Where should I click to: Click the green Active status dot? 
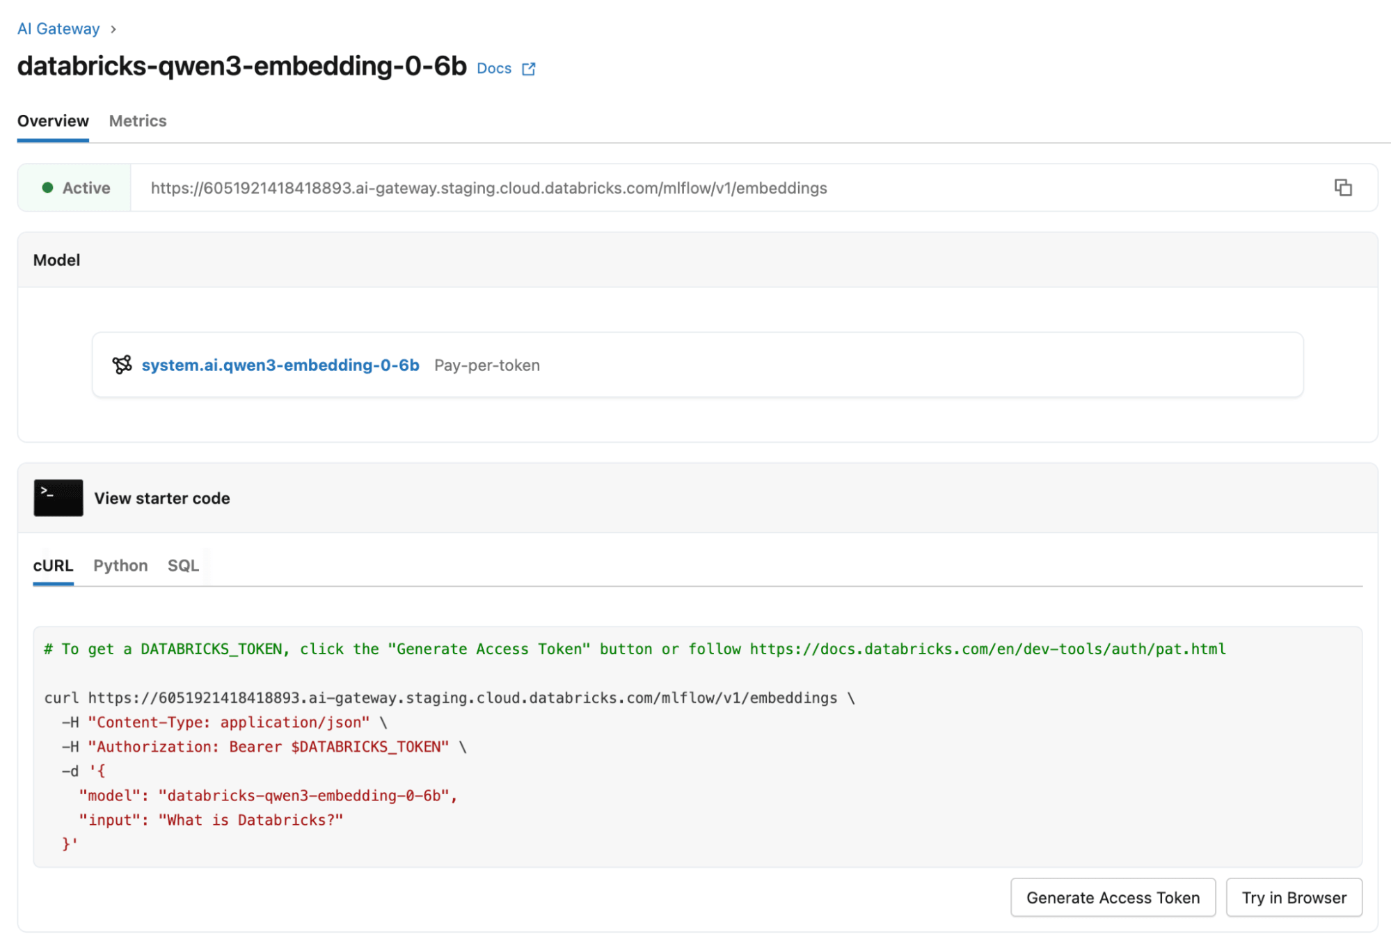pos(47,188)
